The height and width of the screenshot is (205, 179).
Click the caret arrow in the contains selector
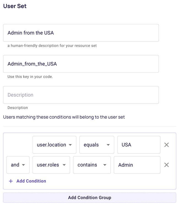click(x=105, y=165)
